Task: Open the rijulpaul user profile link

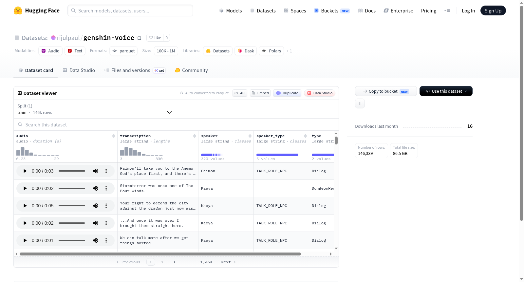Action: pos(68,38)
